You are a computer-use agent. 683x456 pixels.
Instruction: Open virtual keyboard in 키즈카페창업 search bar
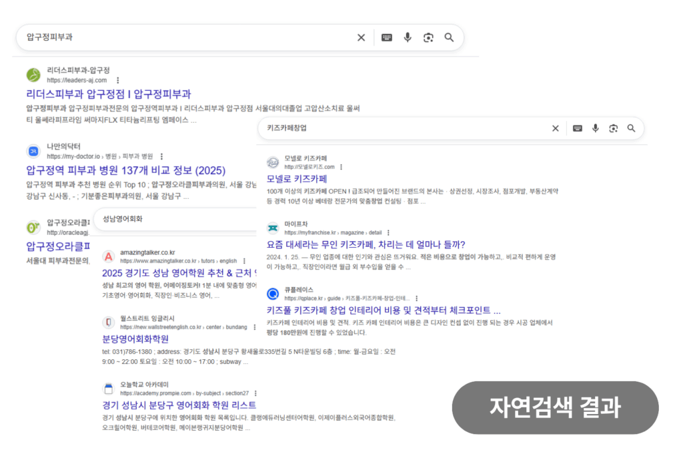(578, 128)
